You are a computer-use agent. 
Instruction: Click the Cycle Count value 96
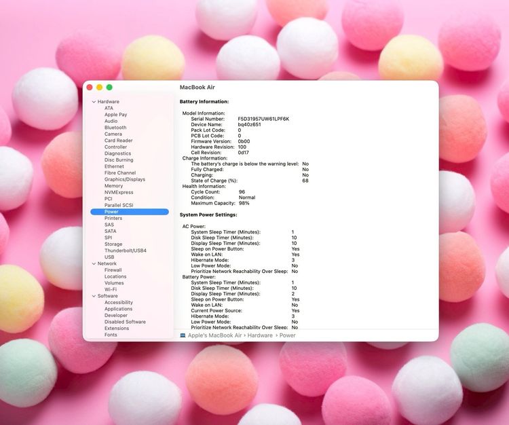(242, 192)
